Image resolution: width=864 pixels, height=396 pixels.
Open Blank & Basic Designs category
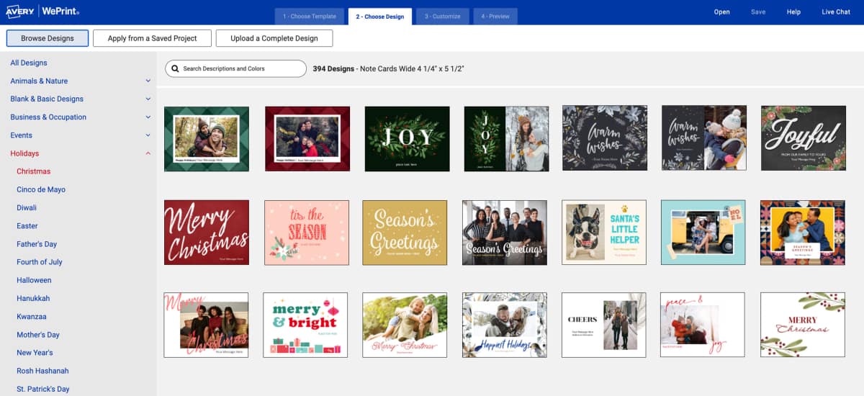tap(47, 99)
